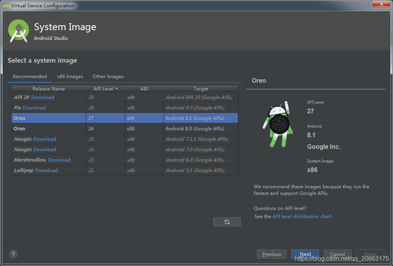This screenshot has width=393, height=266.
Task: Select the Oreo API 26 row
Action: 125,128
